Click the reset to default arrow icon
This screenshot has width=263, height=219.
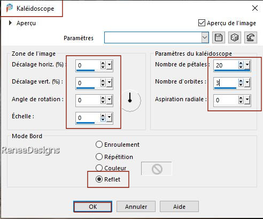251,37
